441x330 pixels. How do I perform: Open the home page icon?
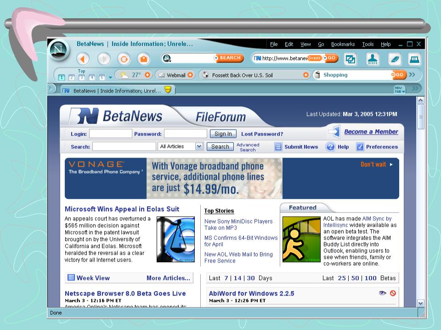144,59
